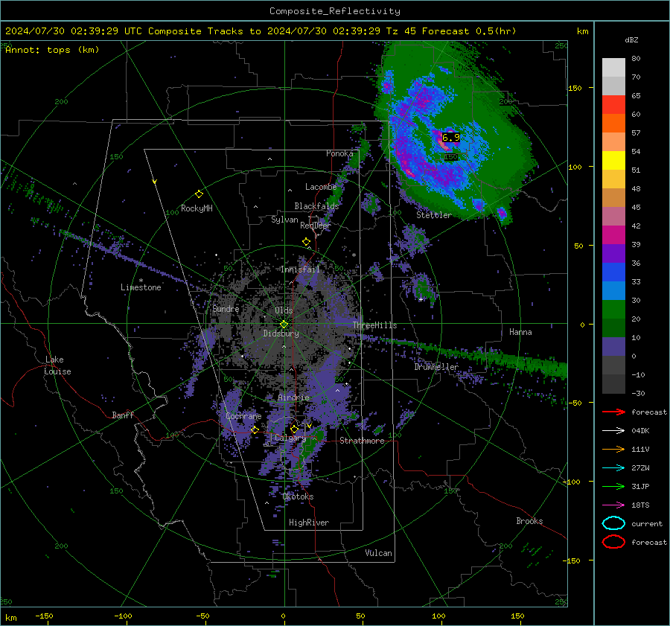Click the Calgary city label
The height and width of the screenshot is (626, 670).
(290, 438)
